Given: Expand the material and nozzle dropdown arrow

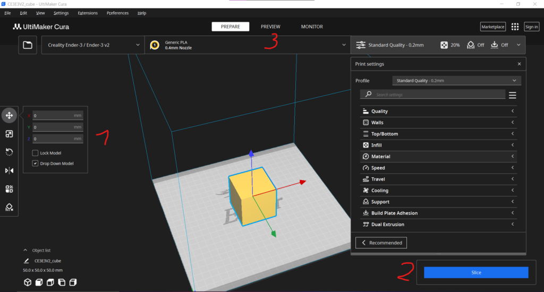Looking at the screenshot, I should click(x=344, y=45).
